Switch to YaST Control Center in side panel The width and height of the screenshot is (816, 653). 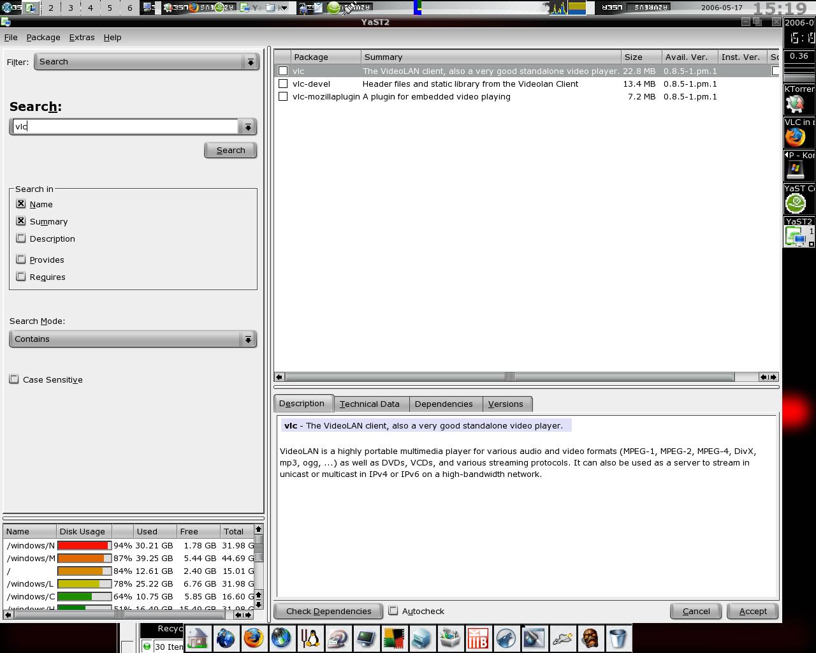(799, 198)
